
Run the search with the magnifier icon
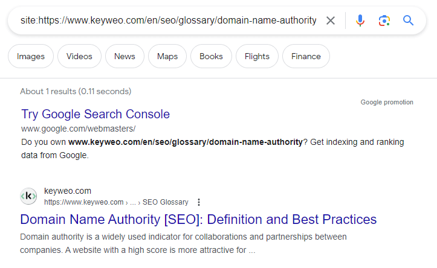coord(409,21)
